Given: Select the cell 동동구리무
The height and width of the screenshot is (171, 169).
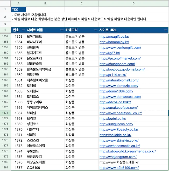Looking at the screenshot, I should [x=45, y=102].
